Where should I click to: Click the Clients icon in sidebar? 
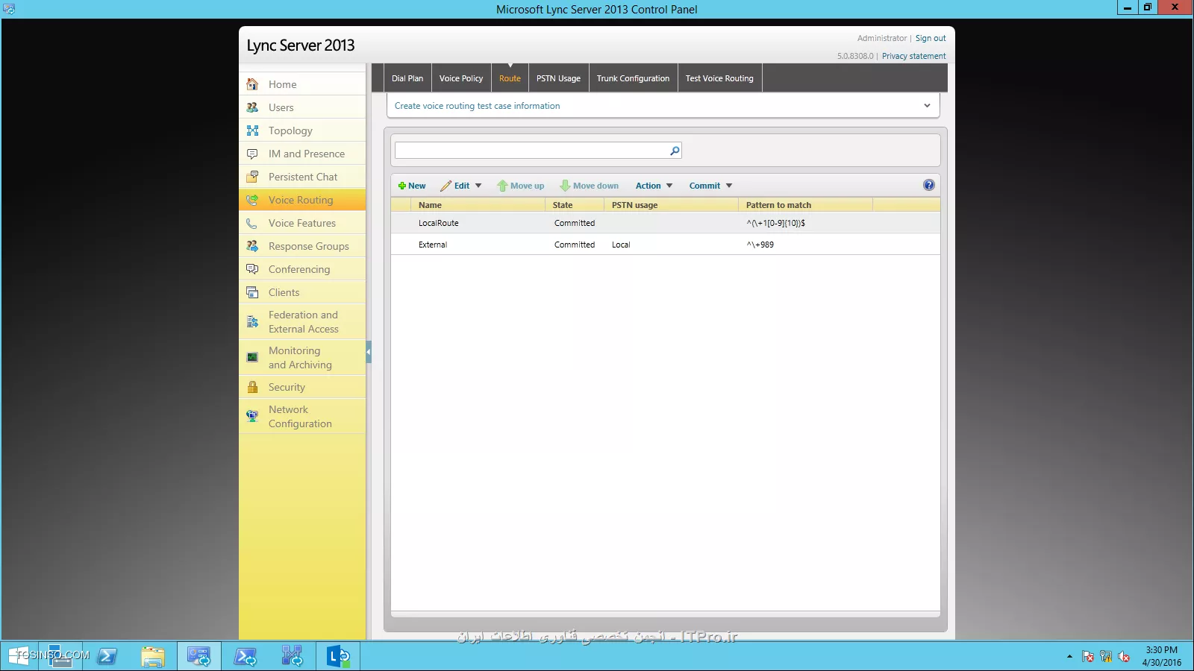coord(252,292)
